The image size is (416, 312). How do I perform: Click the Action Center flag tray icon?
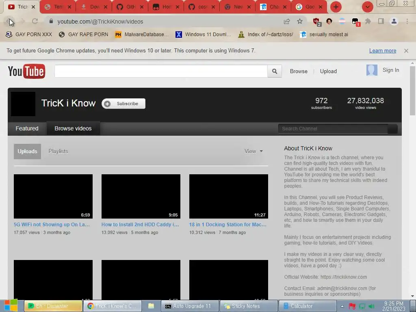pyautogui.click(x=352, y=306)
